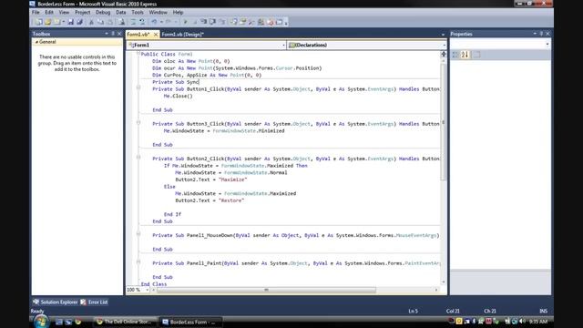Click the code editor horizontal scrollbar thumb
The image size is (583, 328).
click(266, 290)
